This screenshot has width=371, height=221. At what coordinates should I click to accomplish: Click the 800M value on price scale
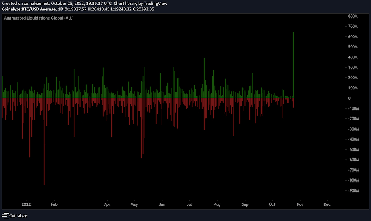pyautogui.click(x=352, y=17)
